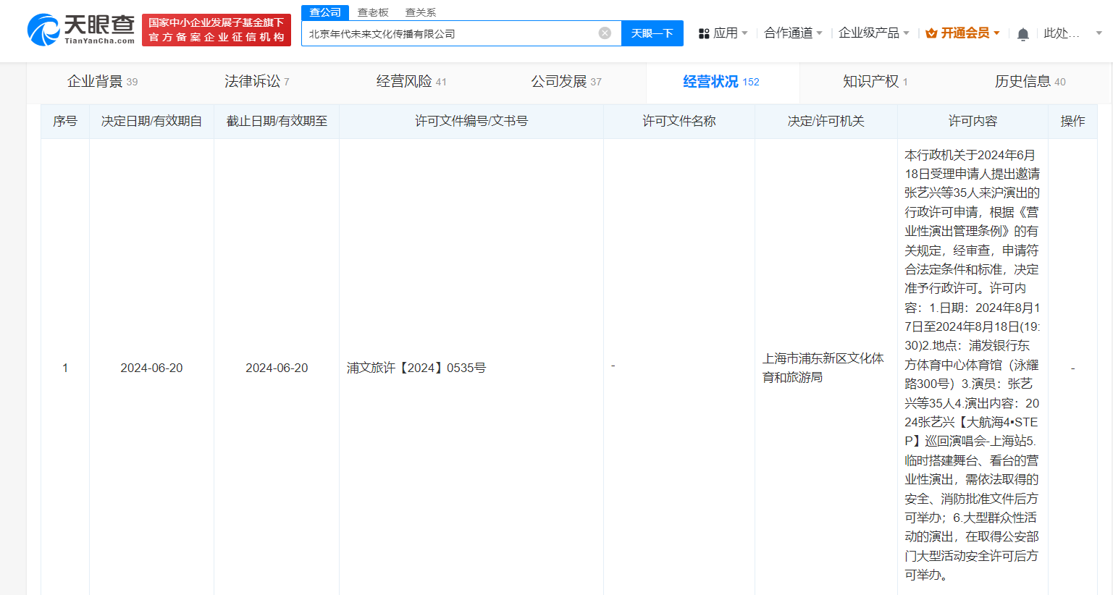Image resolution: width=1113 pixels, height=595 pixels.
Task: Switch to the 查关系 search tab
Action: [x=419, y=12]
